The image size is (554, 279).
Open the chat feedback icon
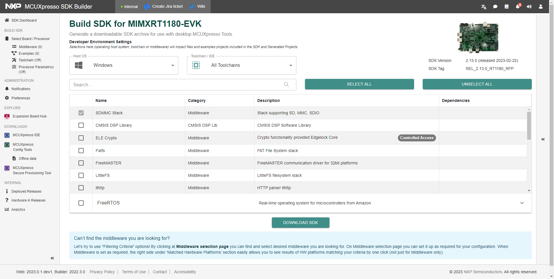[x=495, y=7]
